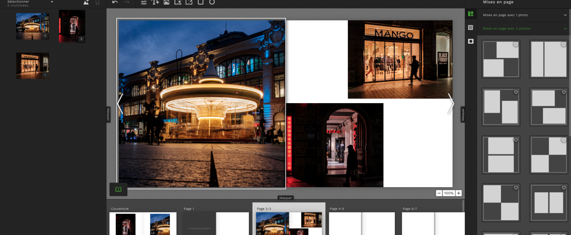
Task: Zoom out with the minus button
Action: (439, 193)
